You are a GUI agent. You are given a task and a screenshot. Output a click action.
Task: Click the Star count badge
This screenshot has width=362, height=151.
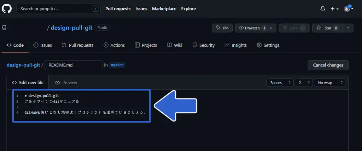(x=336, y=28)
